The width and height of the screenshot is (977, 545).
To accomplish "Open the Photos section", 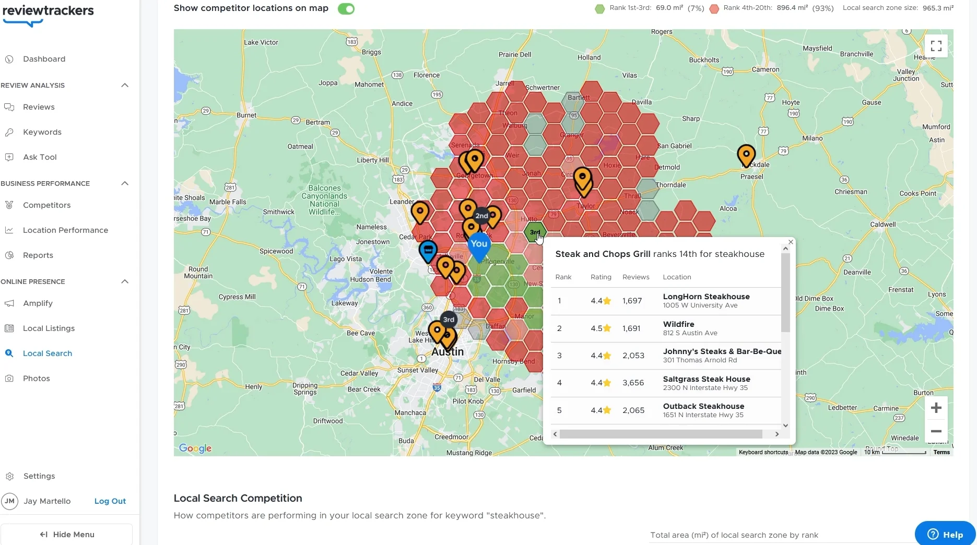I will 37,378.
